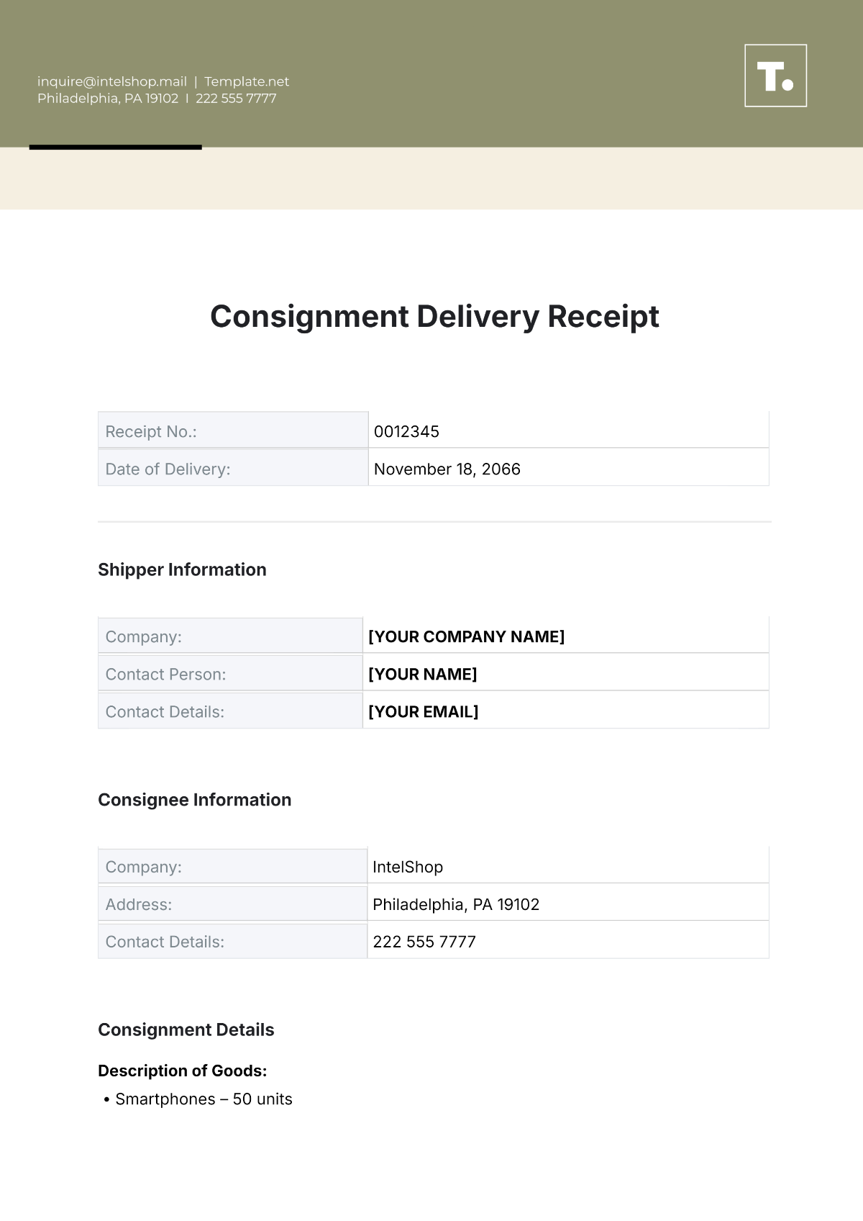
Task: Click the consignee address Philadelphia, PA 19102
Action: [x=456, y=904]
